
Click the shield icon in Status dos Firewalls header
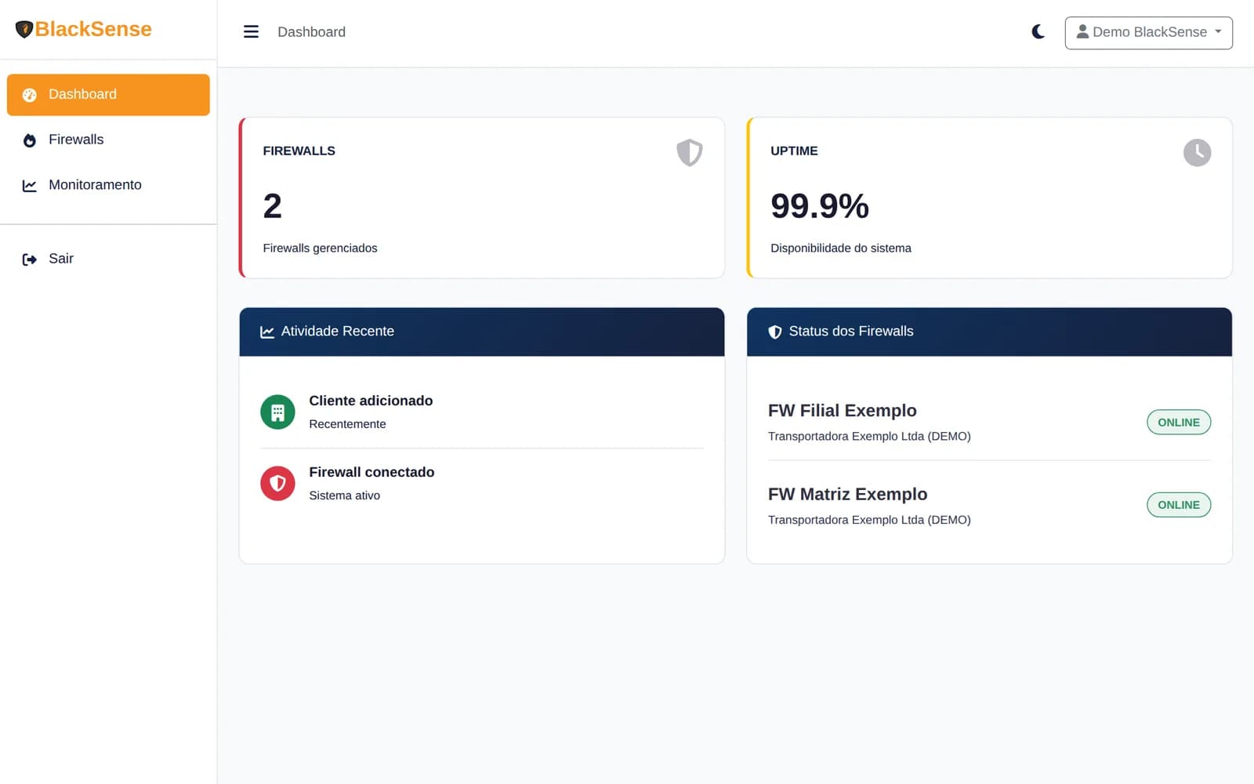775,332
